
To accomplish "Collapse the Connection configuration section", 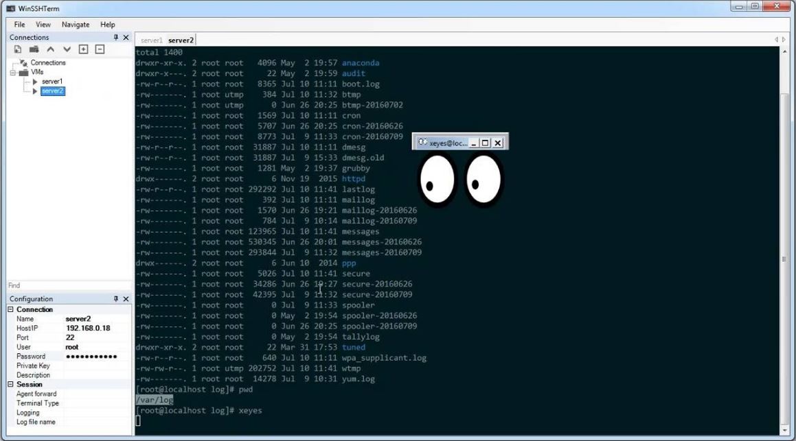I will (11, 309).
